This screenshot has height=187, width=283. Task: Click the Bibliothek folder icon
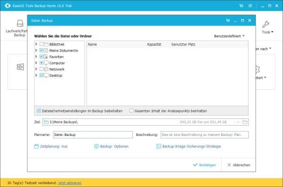pyautogui.click(x=46, y=44)
